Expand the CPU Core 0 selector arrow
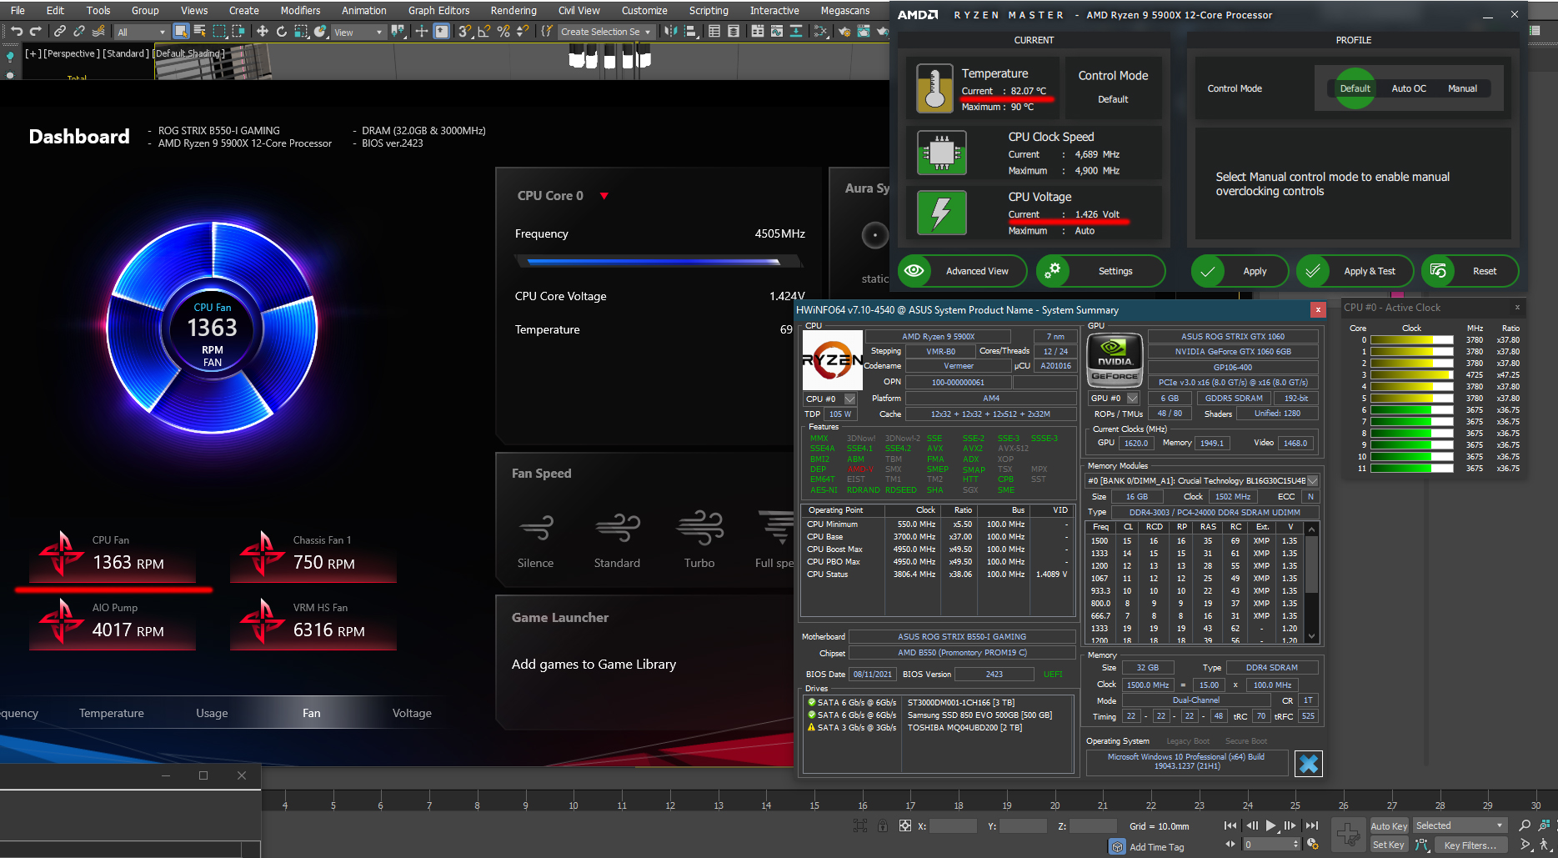1558x858 pixels. (604, 196)
